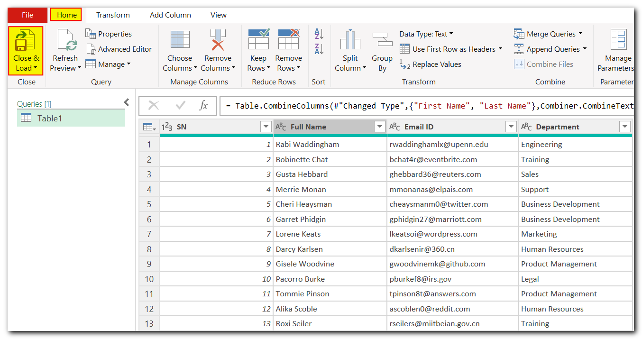642x339 pixels.
Task: Select the cell Alika Scoble
Action: pos(330,309)
